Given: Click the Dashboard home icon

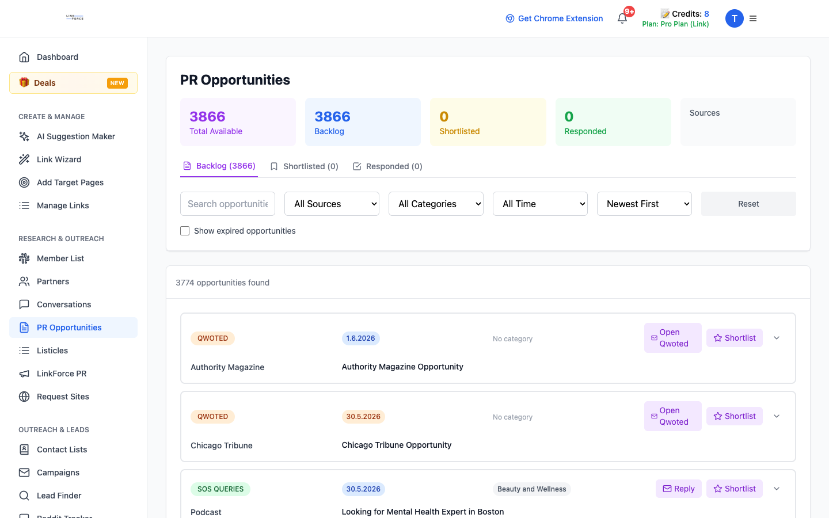Looking at the screenshot, I should pyautogui.click(x=24, y=57).
